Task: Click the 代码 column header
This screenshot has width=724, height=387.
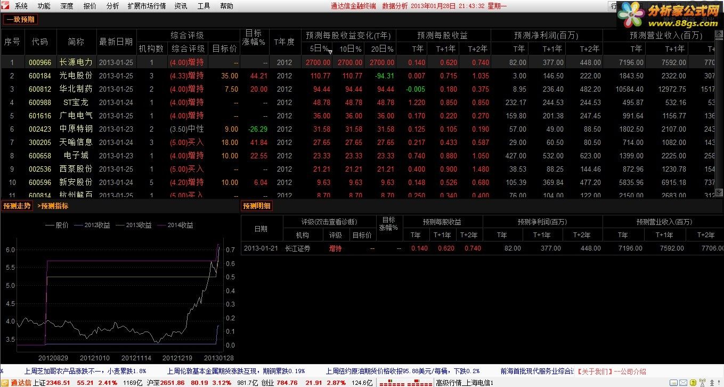Action: click(x=40, y=42)
